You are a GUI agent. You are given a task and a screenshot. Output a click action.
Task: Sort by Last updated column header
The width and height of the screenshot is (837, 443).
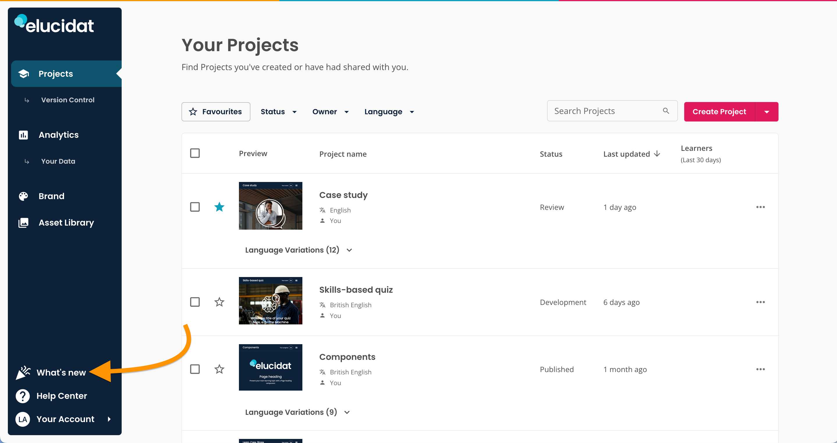[x=631, y=154]
